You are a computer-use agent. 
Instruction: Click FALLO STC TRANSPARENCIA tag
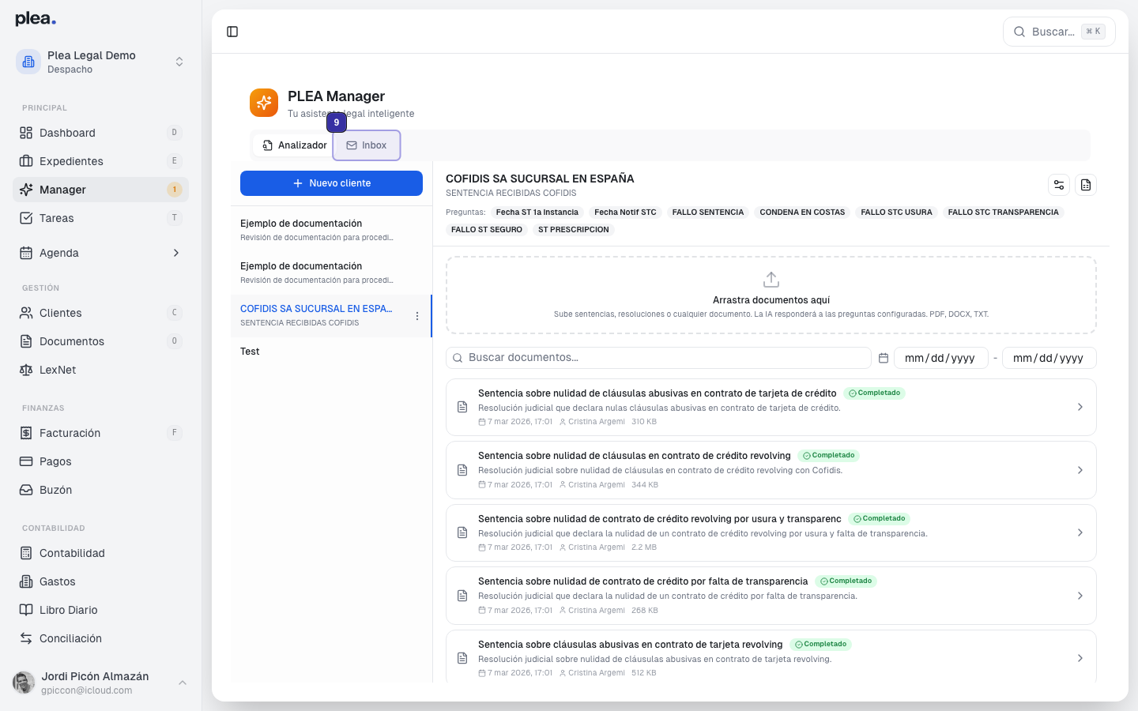[1003, 213]
